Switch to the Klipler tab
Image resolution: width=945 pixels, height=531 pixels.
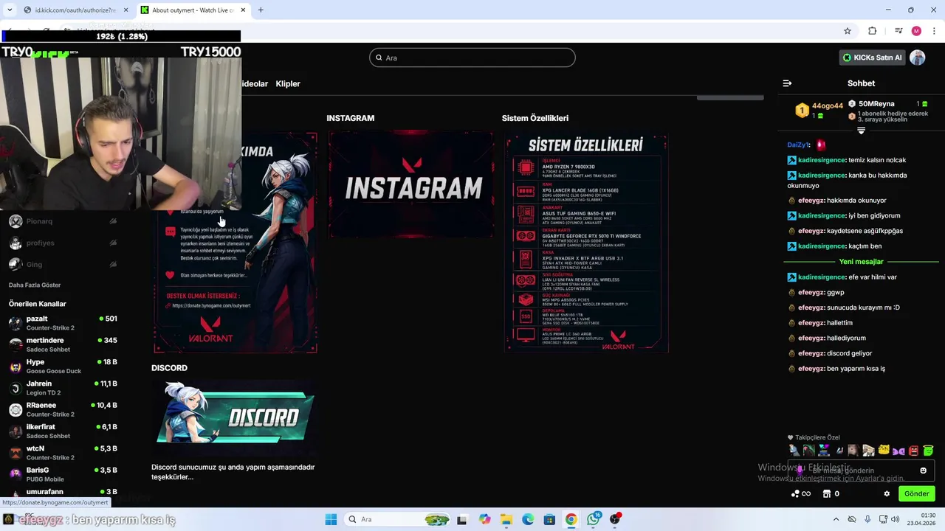coord(288,83)
